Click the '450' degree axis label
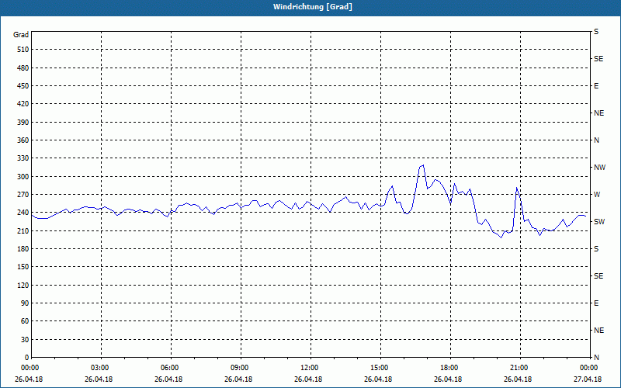The height and width of the screenshot is (388, 621). coord(23,86)
